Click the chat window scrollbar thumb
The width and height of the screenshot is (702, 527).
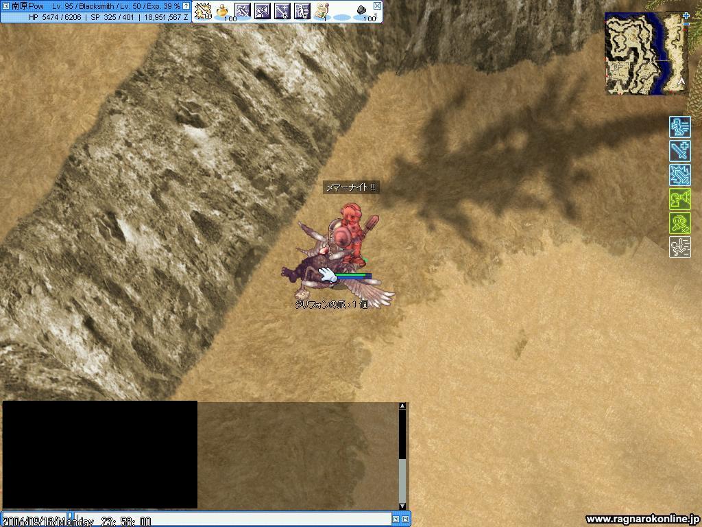pos(402,480)
